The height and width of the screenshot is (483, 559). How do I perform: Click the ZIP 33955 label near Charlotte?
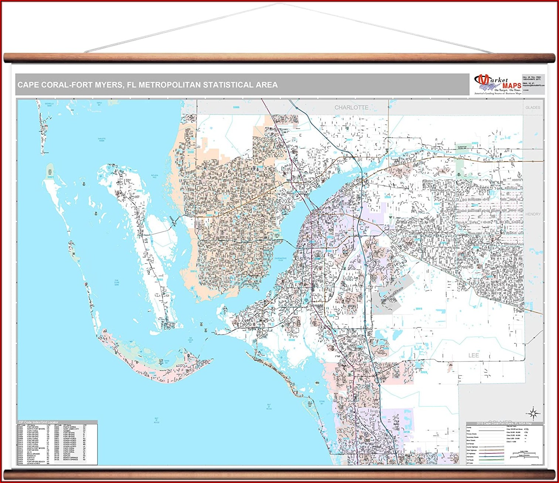pos(236,107)
